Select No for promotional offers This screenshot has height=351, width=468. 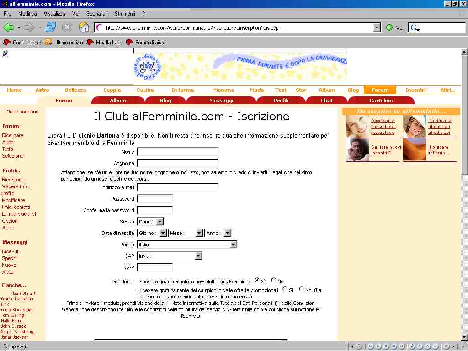coord(302,289)
